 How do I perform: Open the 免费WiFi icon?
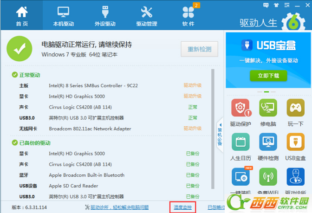tap(268, 177)
